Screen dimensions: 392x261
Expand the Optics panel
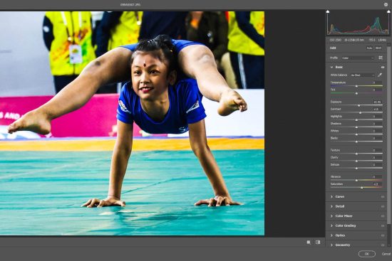(x=331, y=235)
